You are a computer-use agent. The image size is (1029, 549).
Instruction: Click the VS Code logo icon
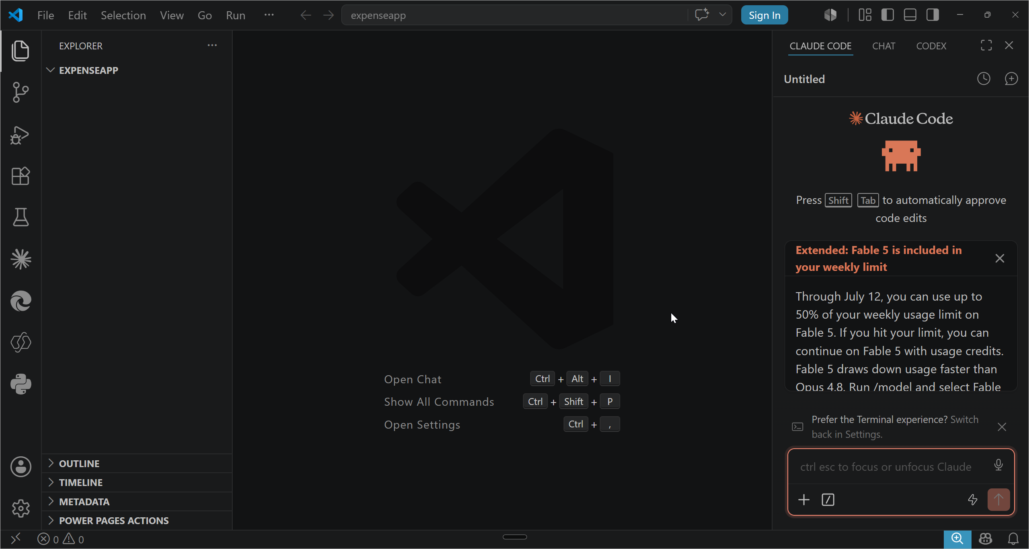(16, 15)
